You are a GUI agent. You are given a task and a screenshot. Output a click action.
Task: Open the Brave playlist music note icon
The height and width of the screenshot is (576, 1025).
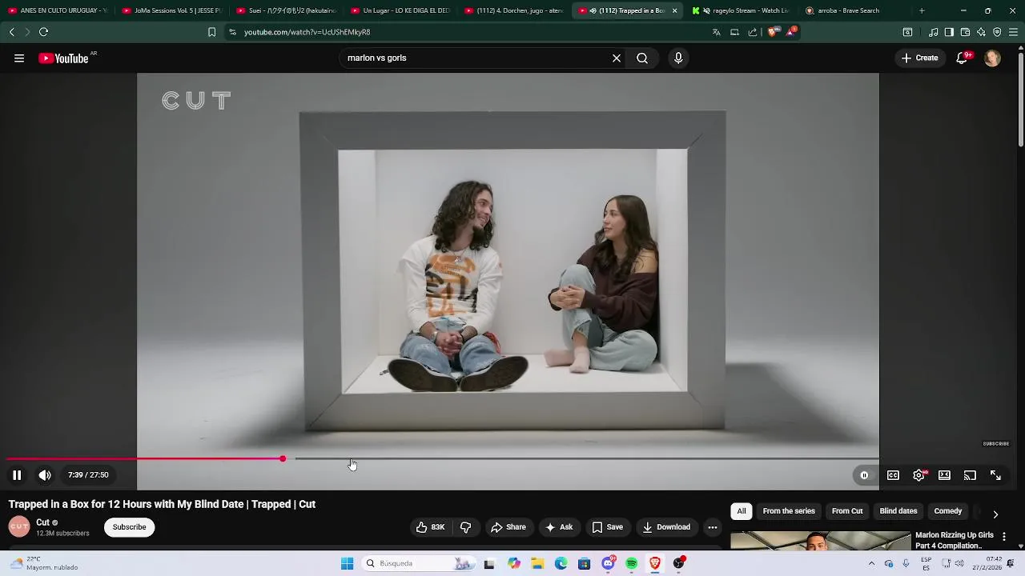click(x=934, y=32)
